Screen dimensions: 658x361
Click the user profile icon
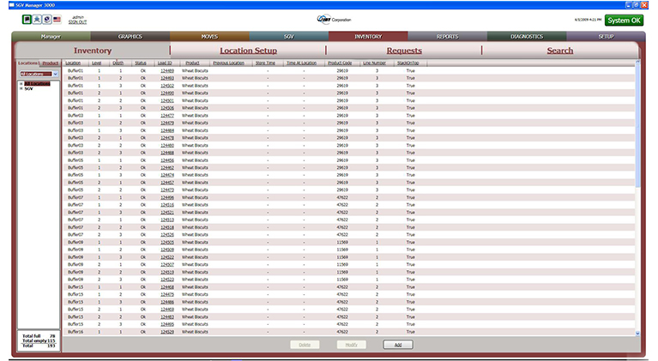point(37,19)
